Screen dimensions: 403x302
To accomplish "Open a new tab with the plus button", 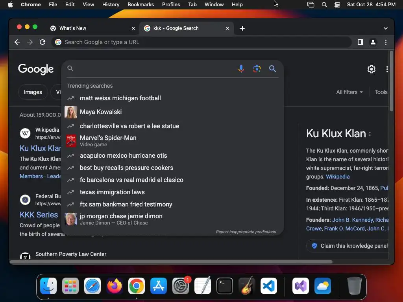I will [242, 28].
